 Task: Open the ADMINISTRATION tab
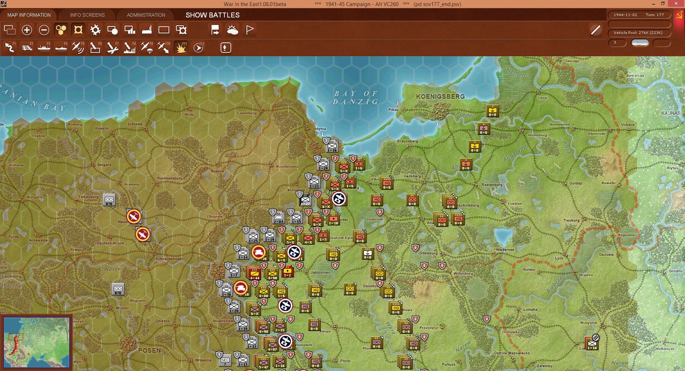tap(146, 15)
